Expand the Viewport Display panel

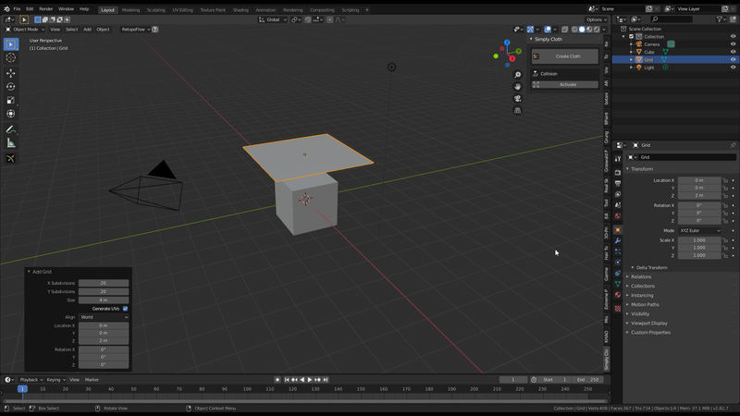point(649,323)
